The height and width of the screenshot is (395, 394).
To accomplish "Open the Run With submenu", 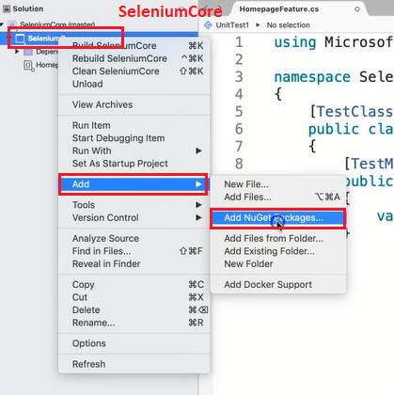I will coord(134,150).
